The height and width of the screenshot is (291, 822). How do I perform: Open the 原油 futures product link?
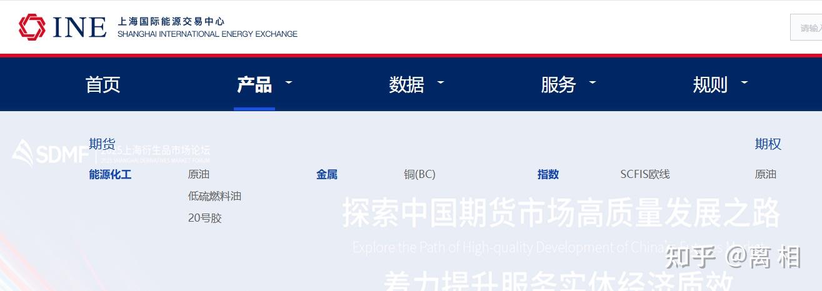199,174
